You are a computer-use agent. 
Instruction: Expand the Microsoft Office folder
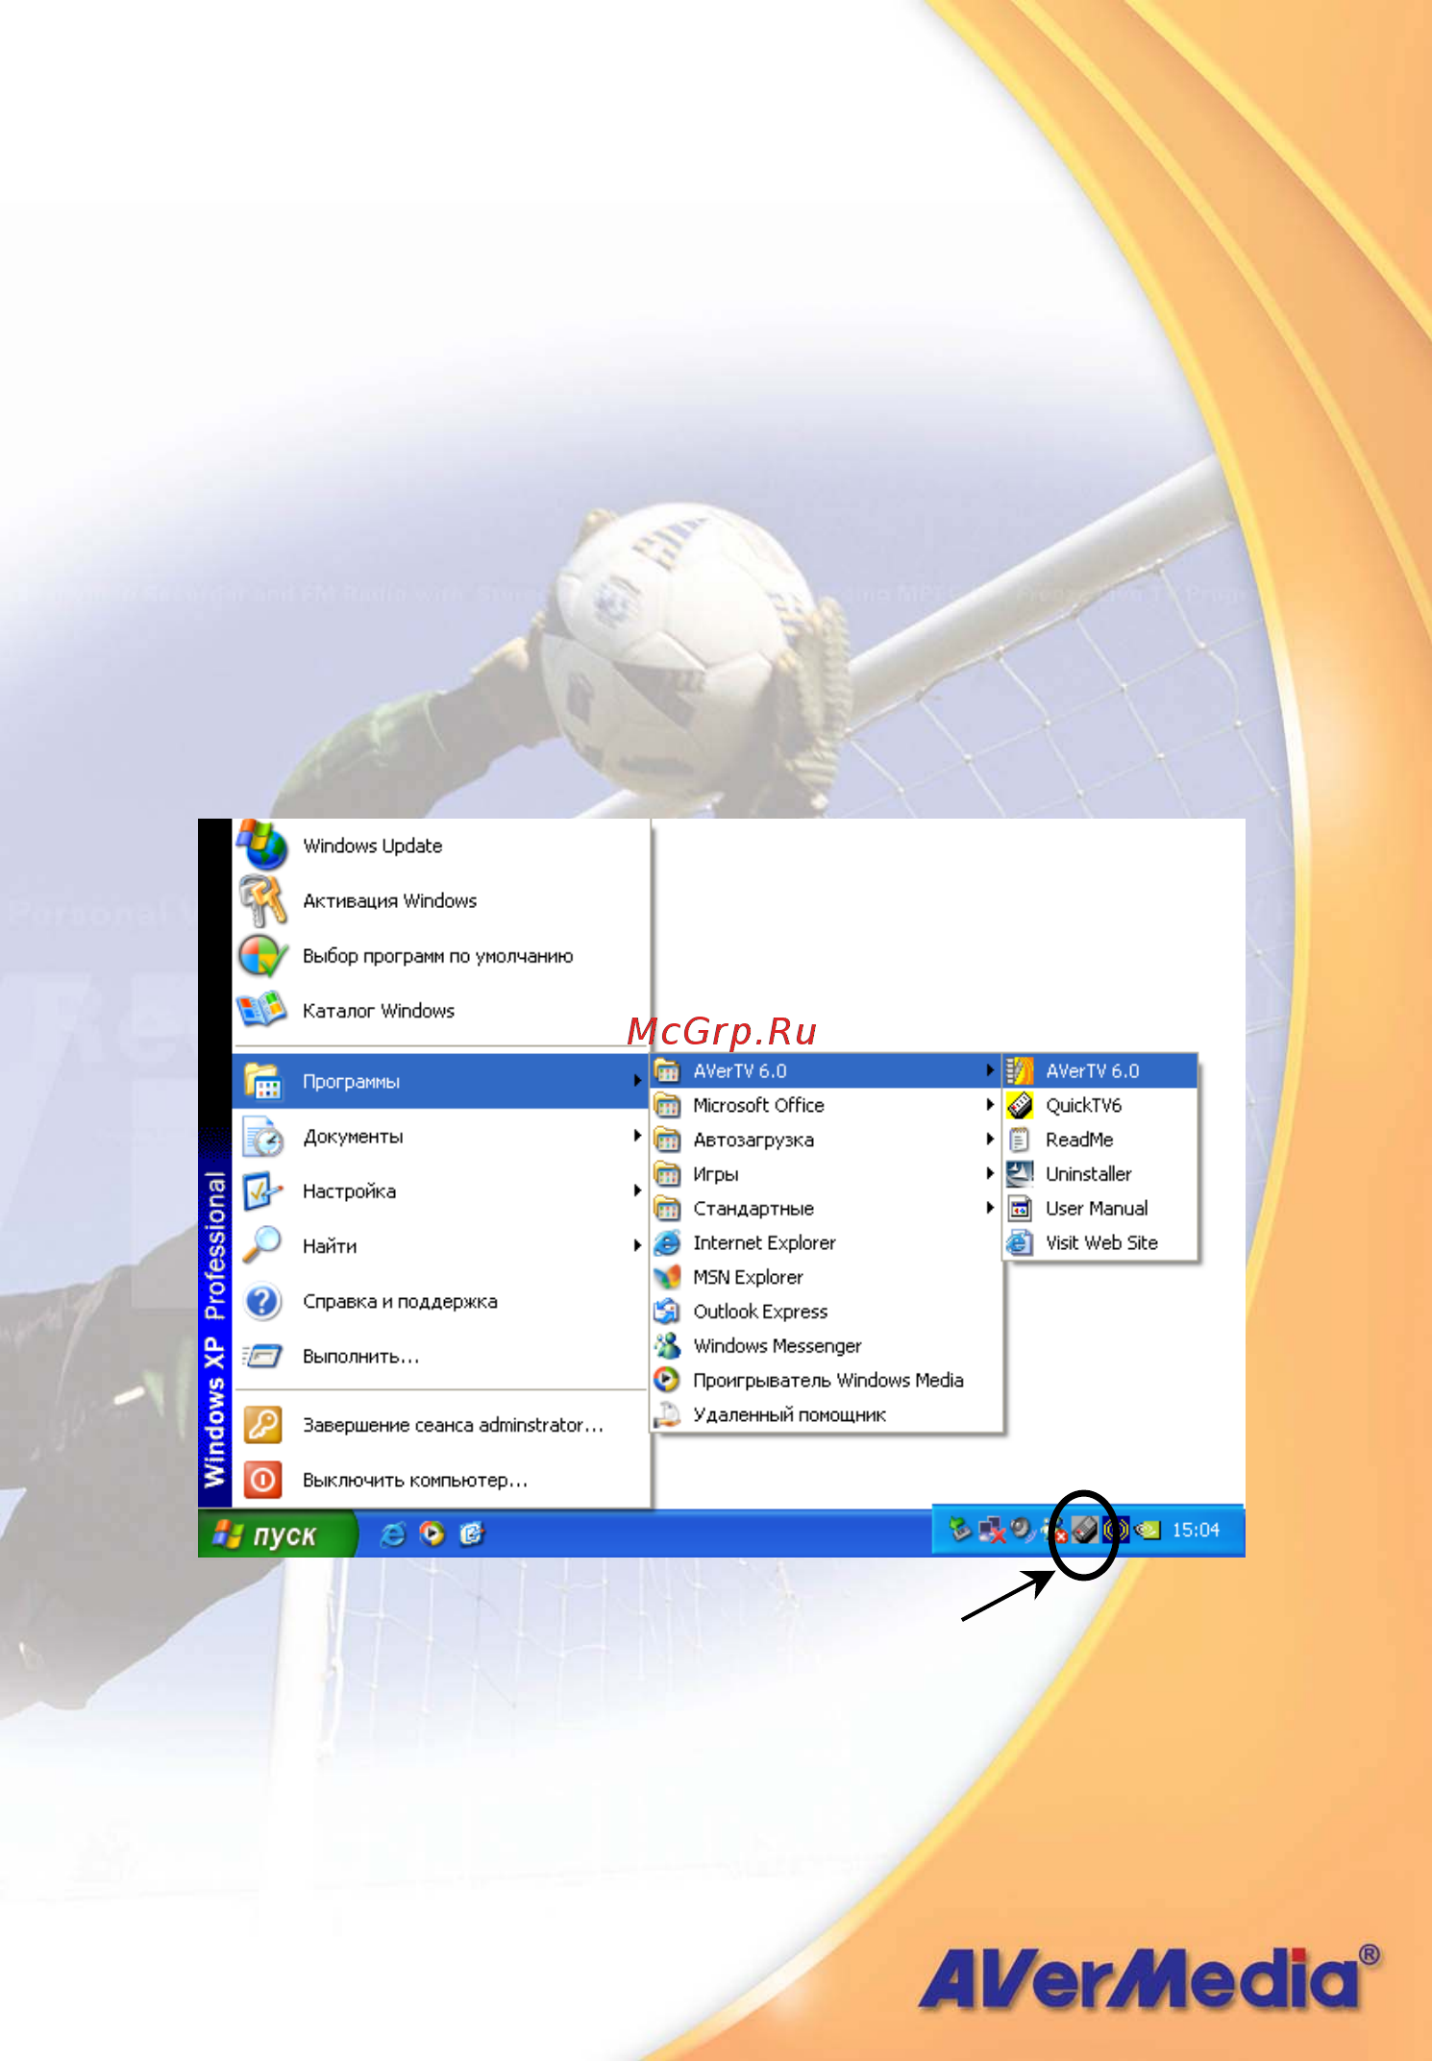tap(826, 1106)
